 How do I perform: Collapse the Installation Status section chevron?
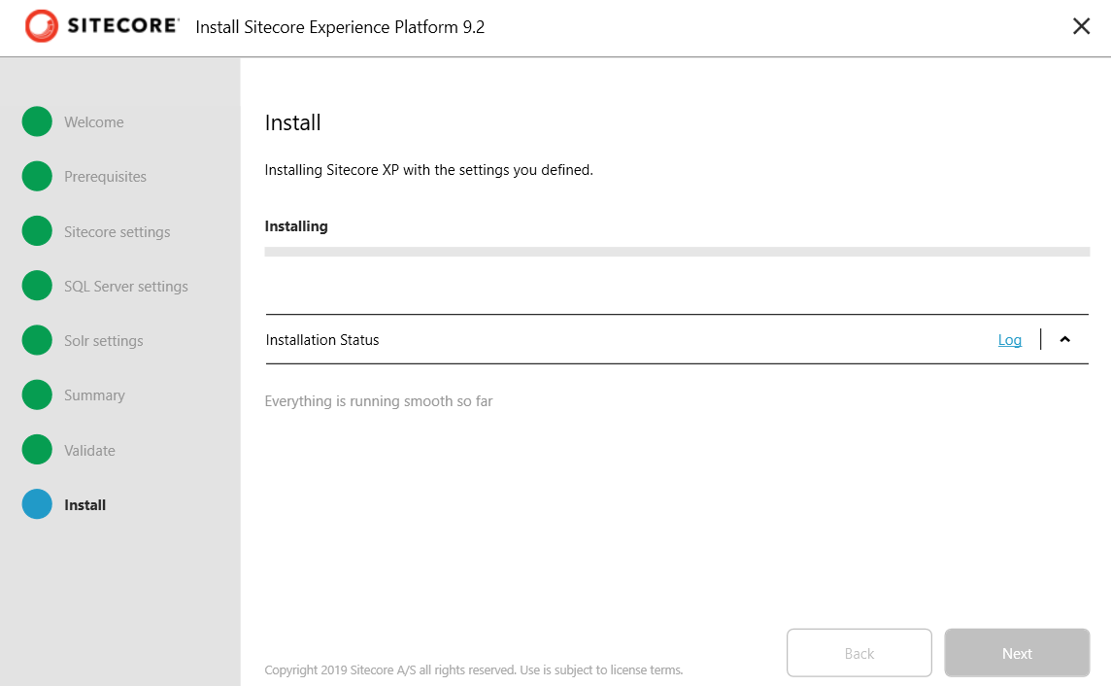[x=1065, y=339]
